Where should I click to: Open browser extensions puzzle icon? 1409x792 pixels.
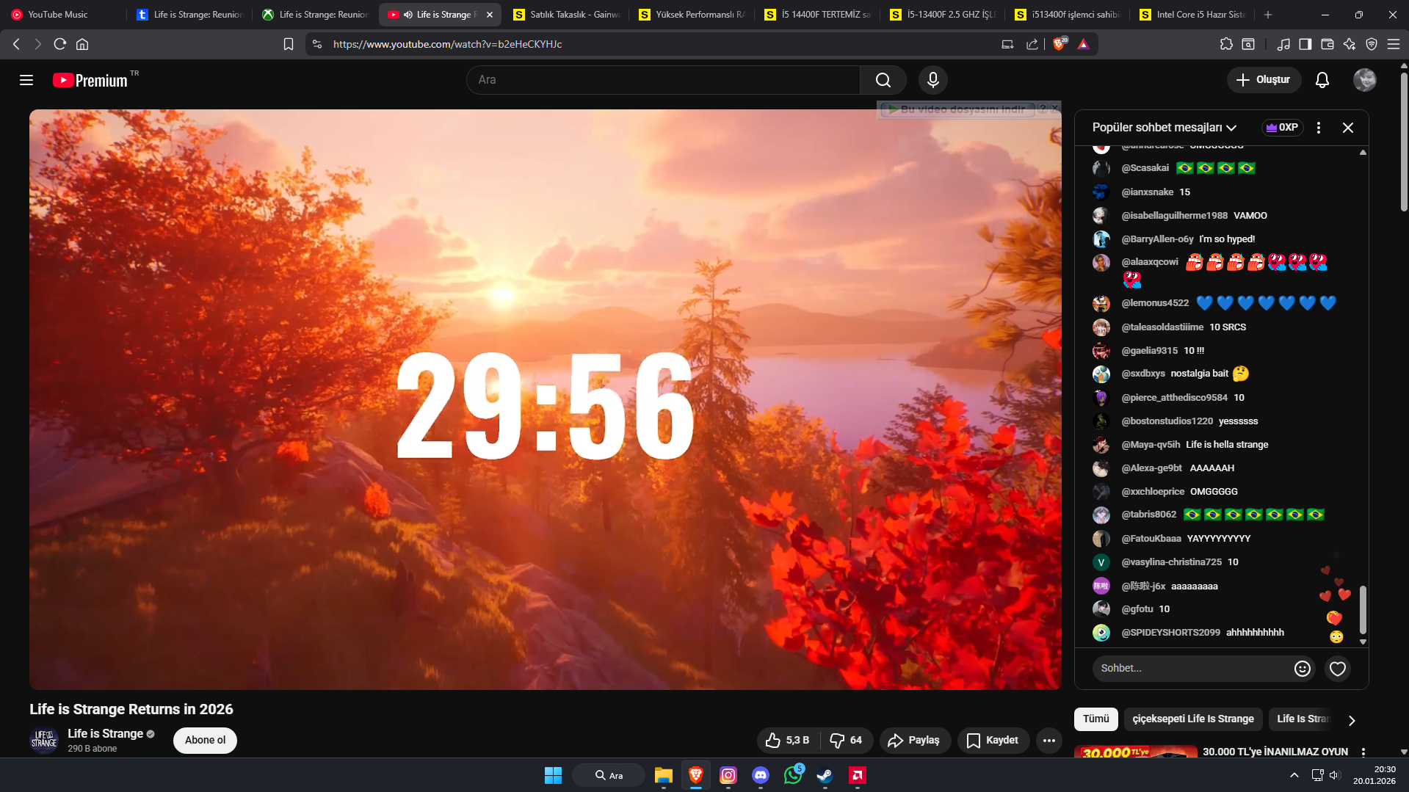pyautogui.click(x=1226, y=44)
